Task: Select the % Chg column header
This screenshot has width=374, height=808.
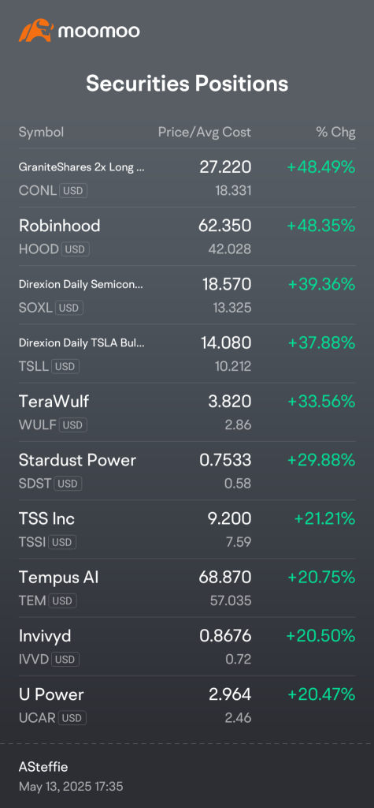Action: (x=335, y=132)
